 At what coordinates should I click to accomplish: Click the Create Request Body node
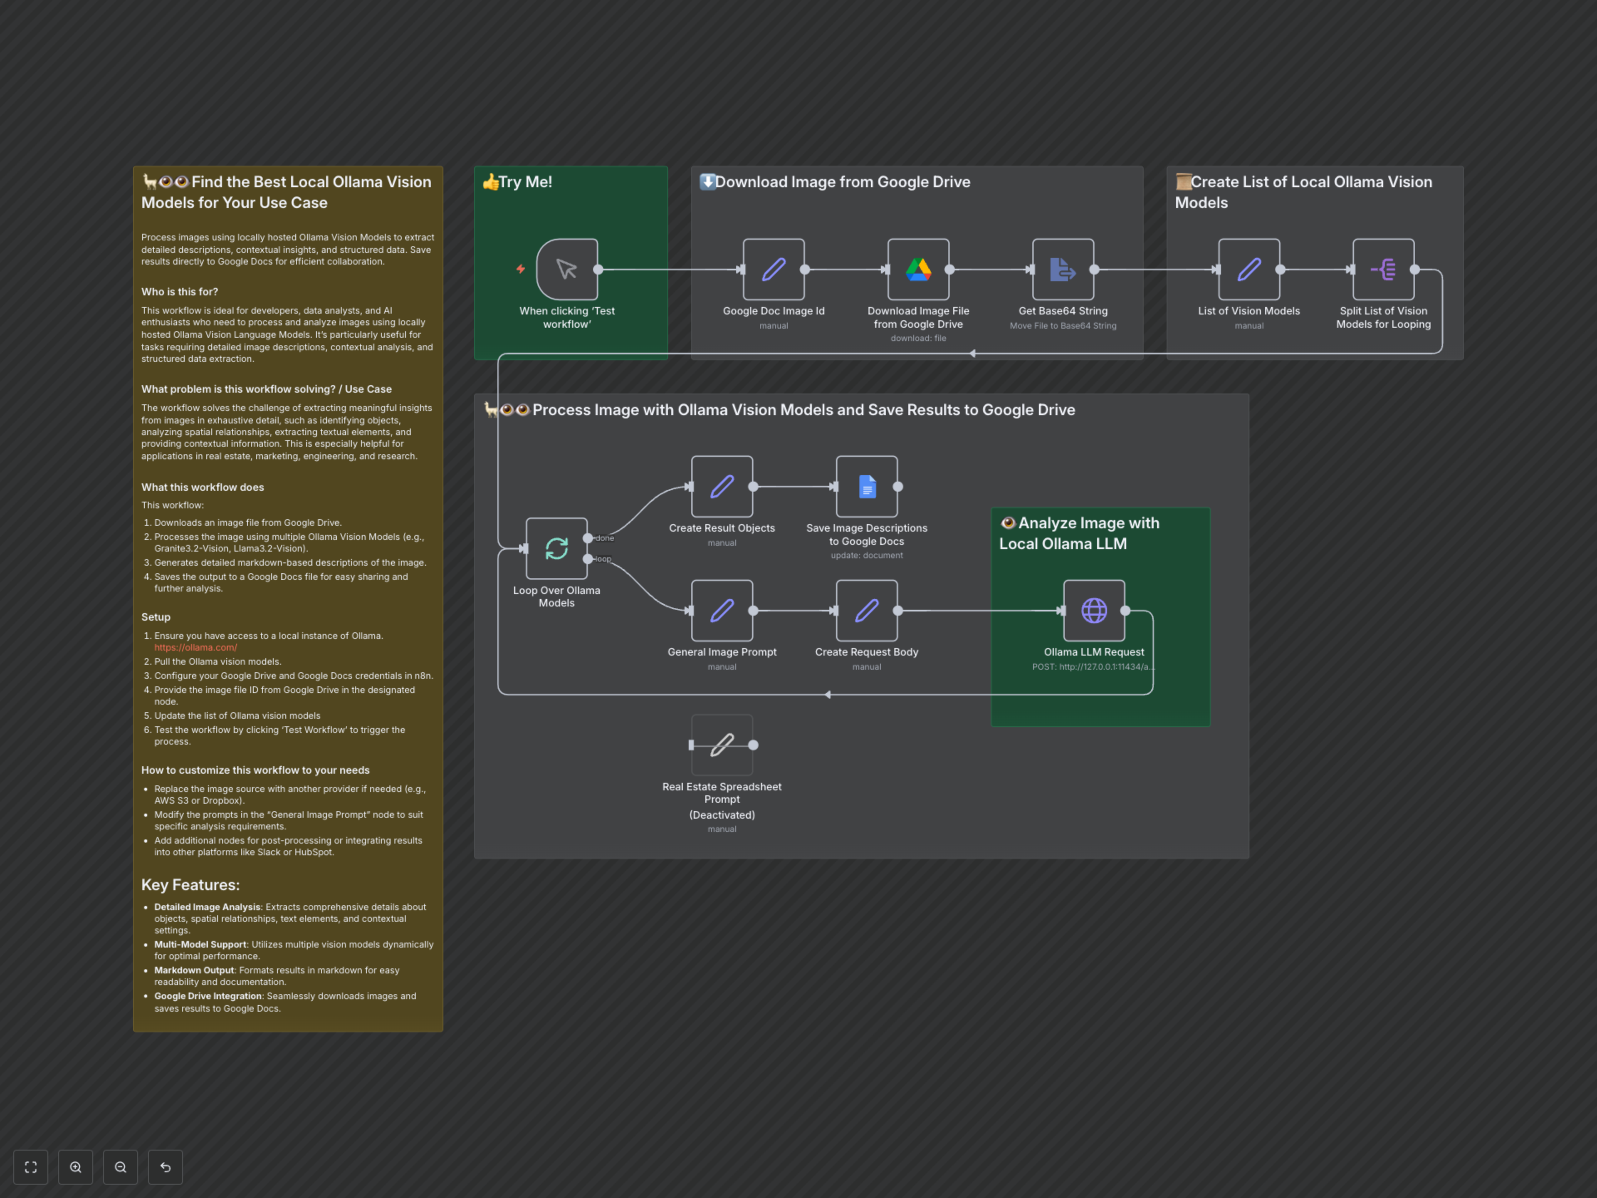click(866, 610)
